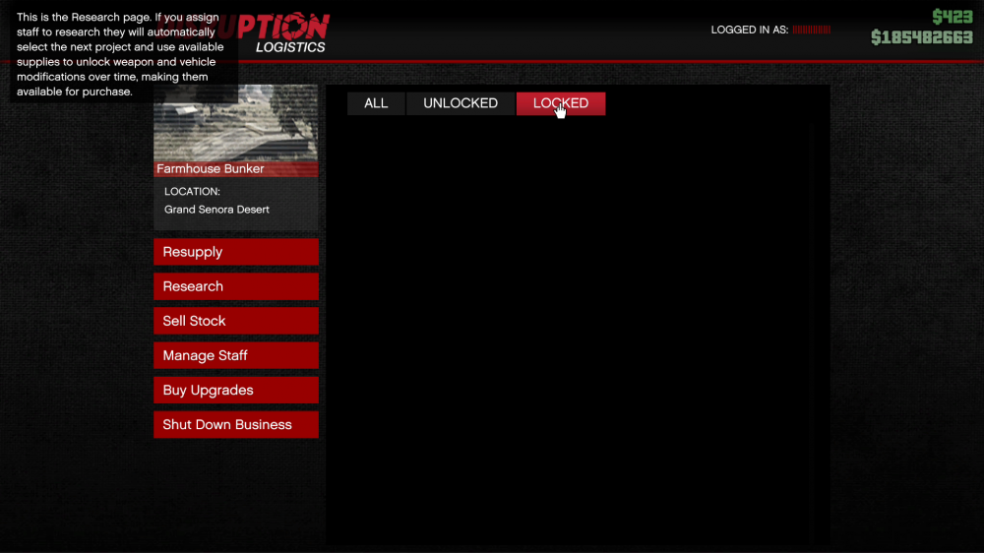
Task: Click the Grand Senora Desert location text
Action: [216, 210]
